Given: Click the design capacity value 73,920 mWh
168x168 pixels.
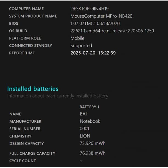Looking at the screenshot, I should click(x=93, y=143).
